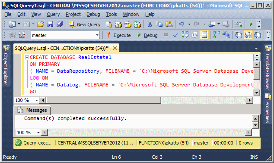Open the SQL editor toolbar options overflow
Viewport: 274px width, 163px height.
pyautogui.click(x=268, y=35)
